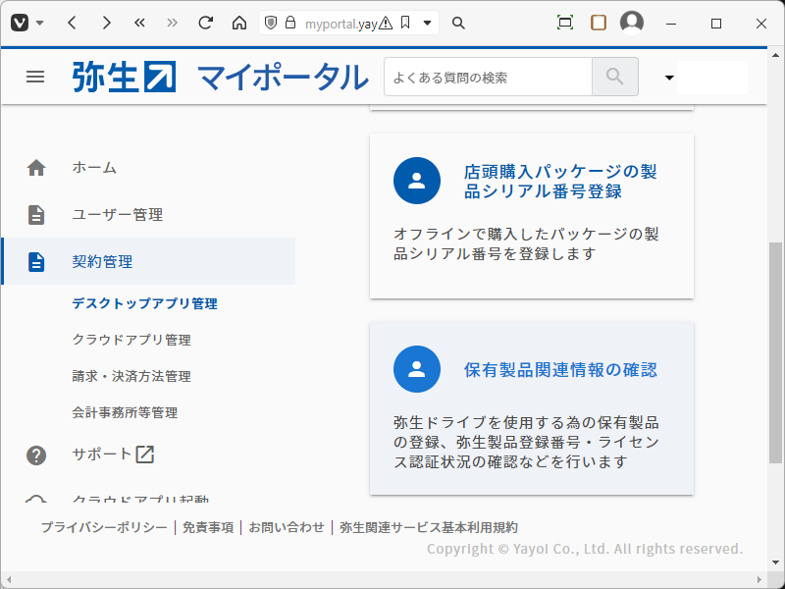Toggle the side panel icon in toolbar
This screenshot has height=589, width=785.
(599, 23)
